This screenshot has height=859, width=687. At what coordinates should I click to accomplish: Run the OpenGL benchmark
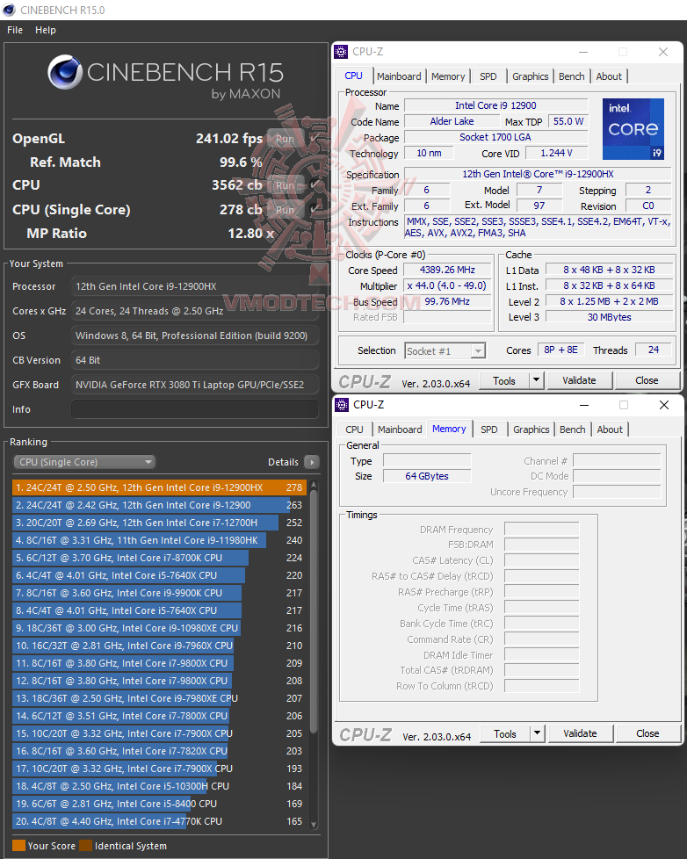tap(285, 139)
